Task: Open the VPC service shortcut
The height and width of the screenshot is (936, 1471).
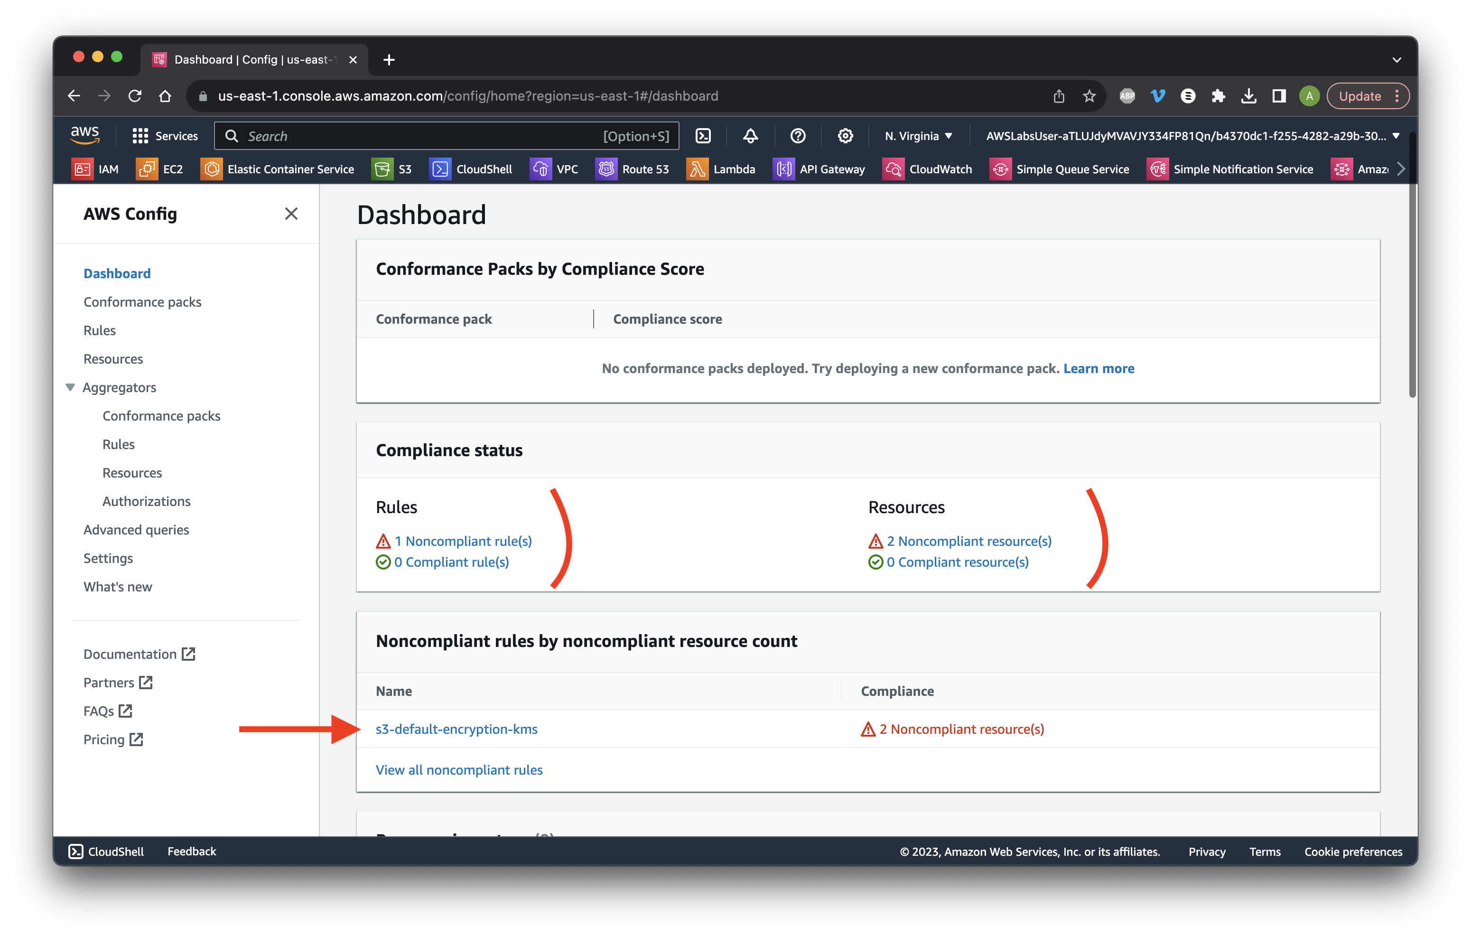Action: tap(554, 169)
